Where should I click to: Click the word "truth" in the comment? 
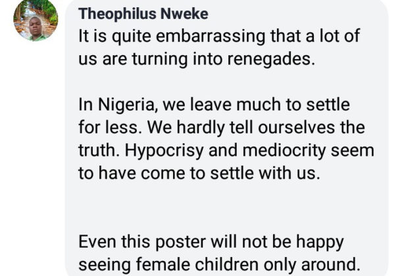[x=98, y=150]
